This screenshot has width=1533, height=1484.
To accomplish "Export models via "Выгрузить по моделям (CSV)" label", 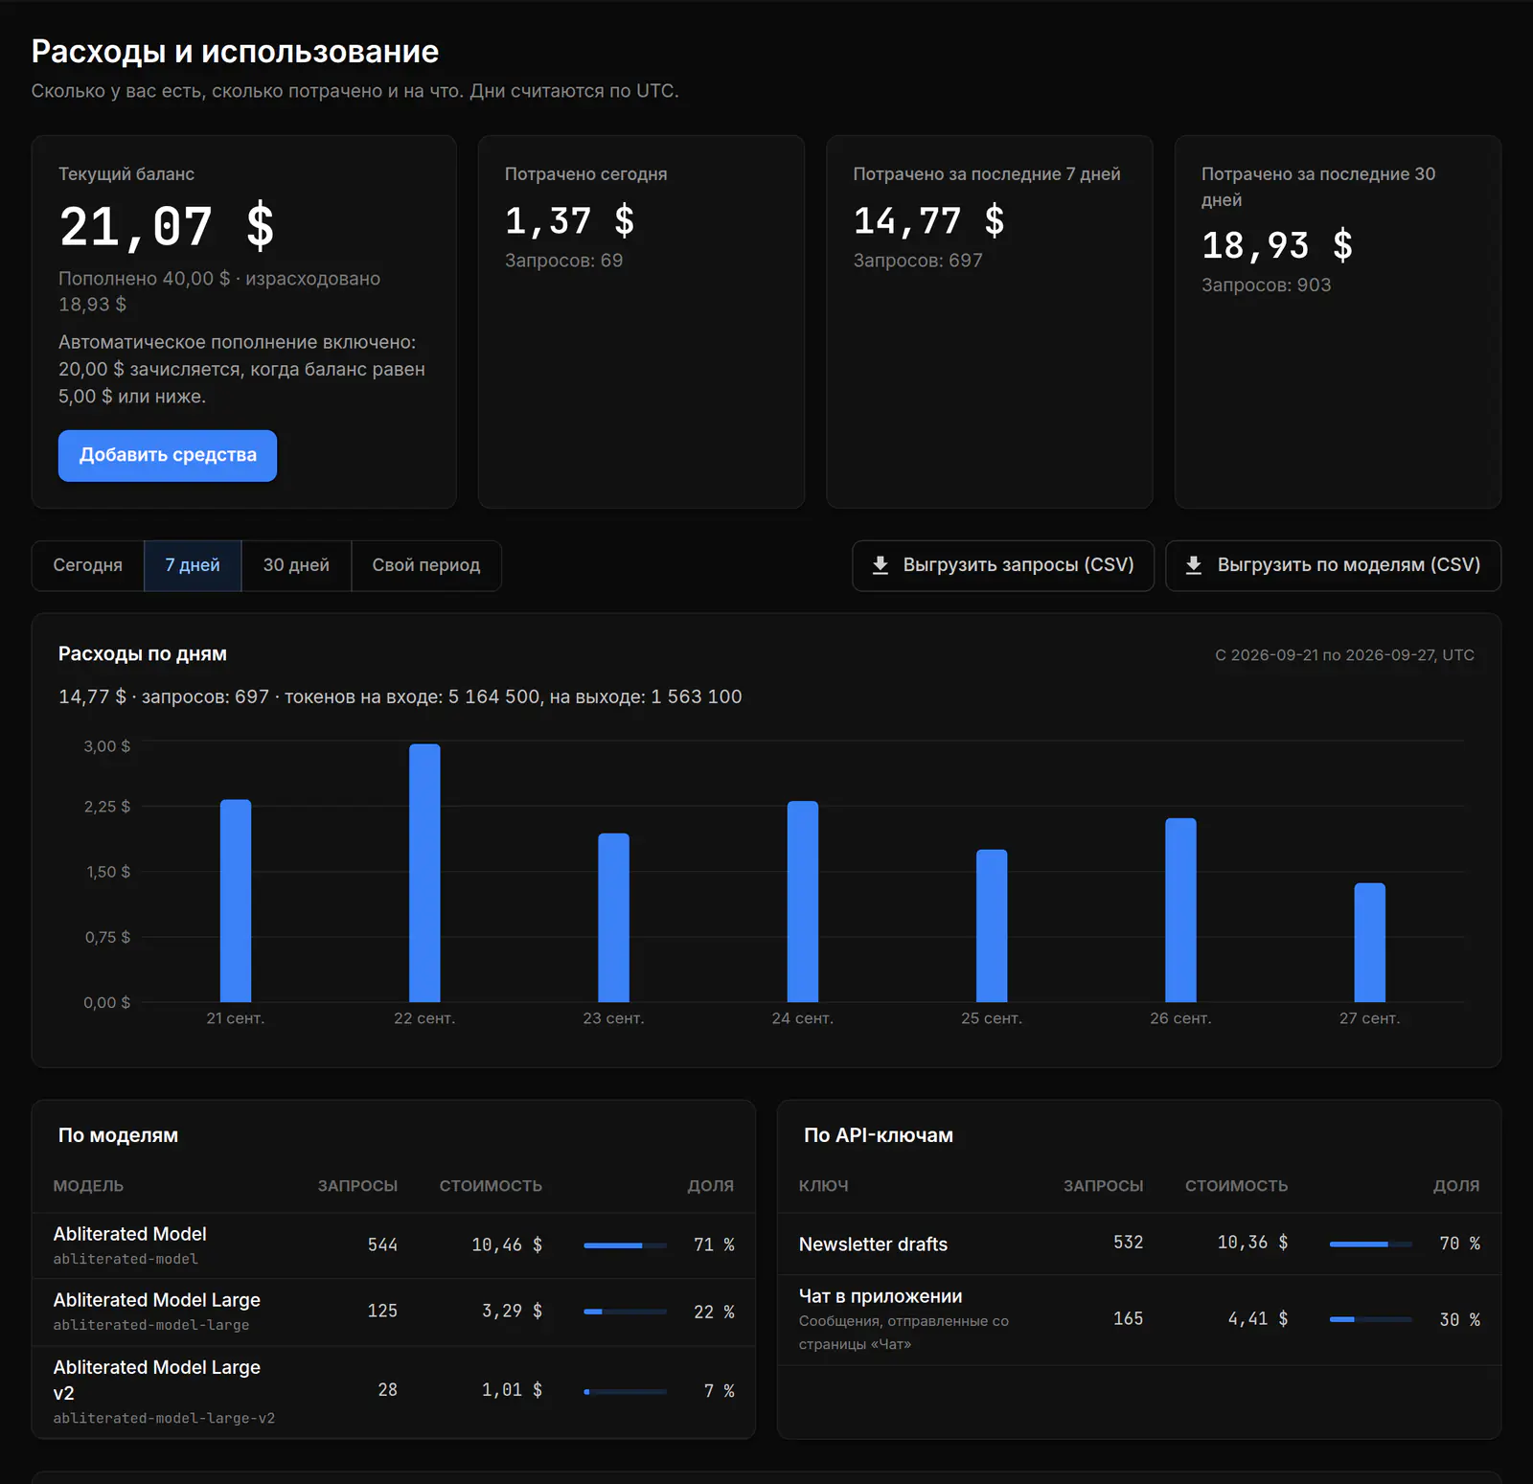I will click(1349, 565).
